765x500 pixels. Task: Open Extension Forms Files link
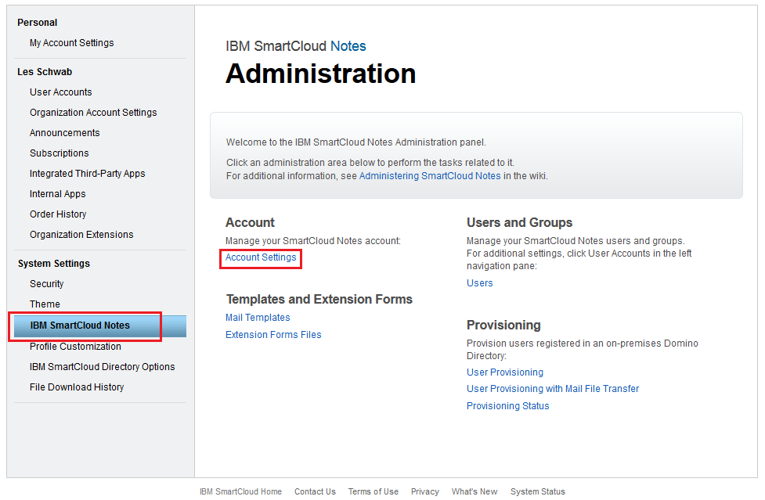(x=273, y=335)
